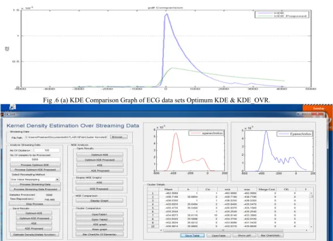Click the red epanechnikov density plot
This screenshot has width=333, height=241.
190,150
